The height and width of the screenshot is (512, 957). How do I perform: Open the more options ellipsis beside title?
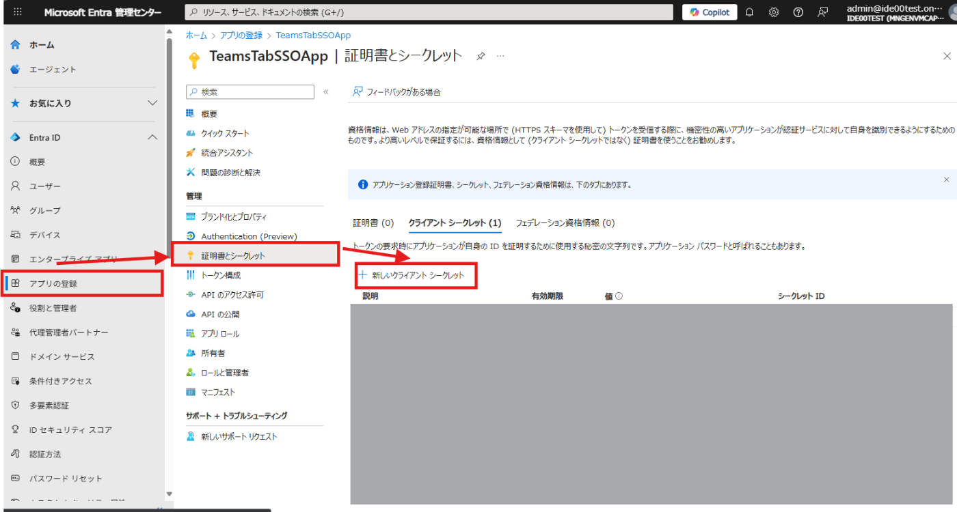(x=500, y=56)
